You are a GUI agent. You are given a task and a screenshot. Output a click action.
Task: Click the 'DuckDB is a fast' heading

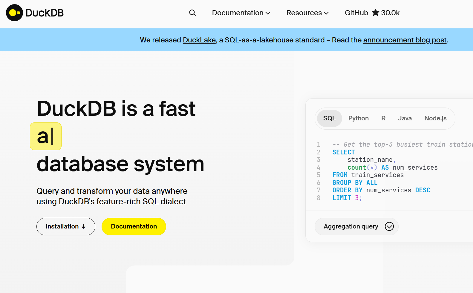point(116,108)
